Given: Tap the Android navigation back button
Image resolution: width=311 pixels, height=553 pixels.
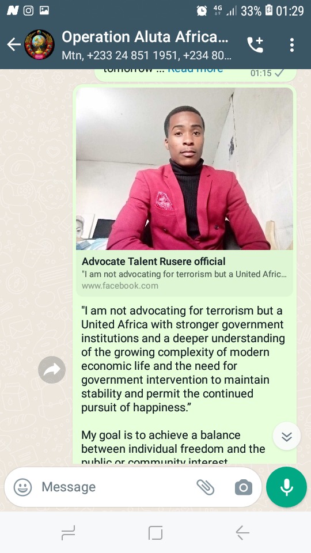Looking at the screenshot, I should click(242, 532).
